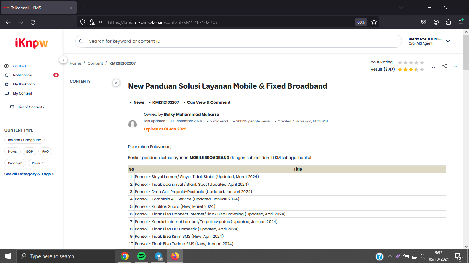Click the List of Contents book icon
The width and height of the screenshot is (469, 263).
pyautogui.click(x=12, y=107)
